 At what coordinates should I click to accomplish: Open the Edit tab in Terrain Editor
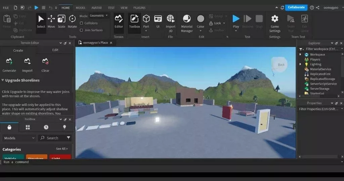[x=55, y=50]
